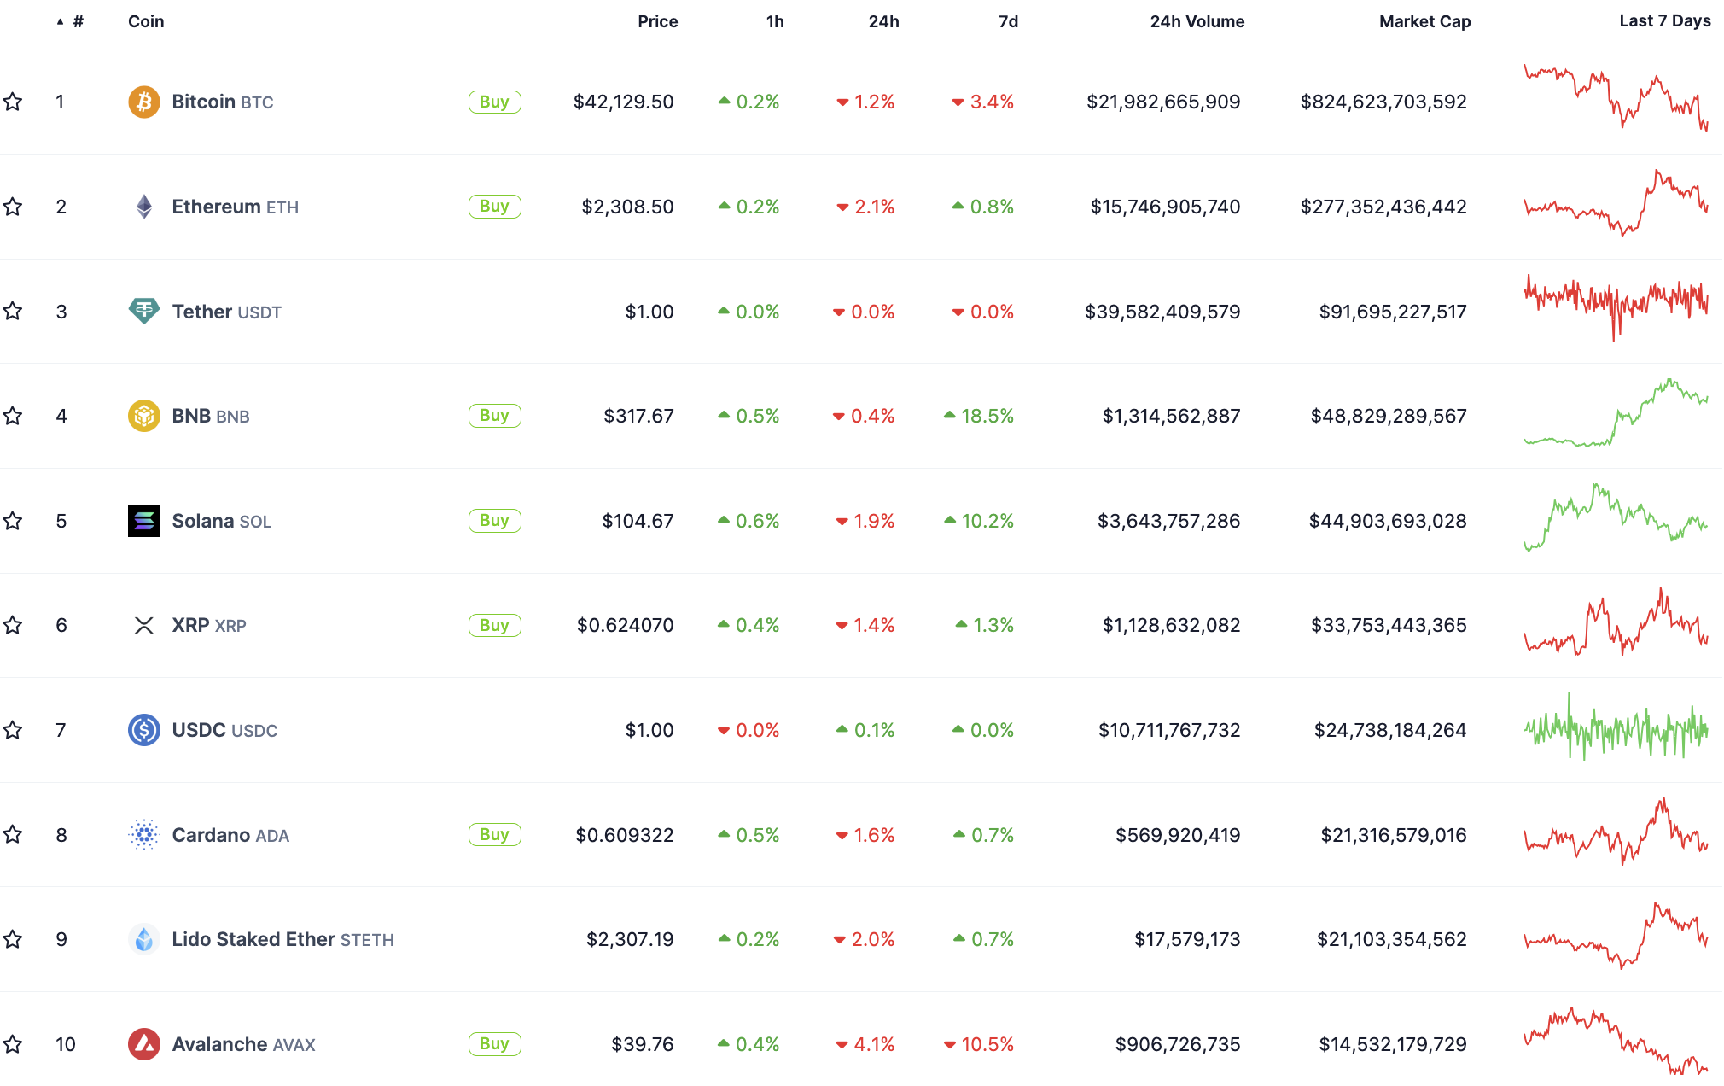
Task: Click the Buy button for Ethereum
Action: (494, 207)
